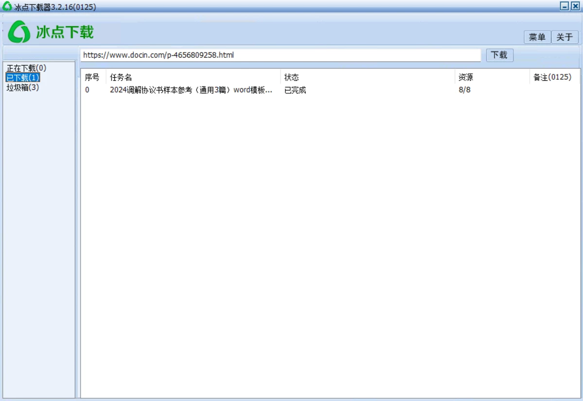583x401 pixels.
Task: Sort by the 序号 column header
Action: pyautogui.click(x=93, y=77)
